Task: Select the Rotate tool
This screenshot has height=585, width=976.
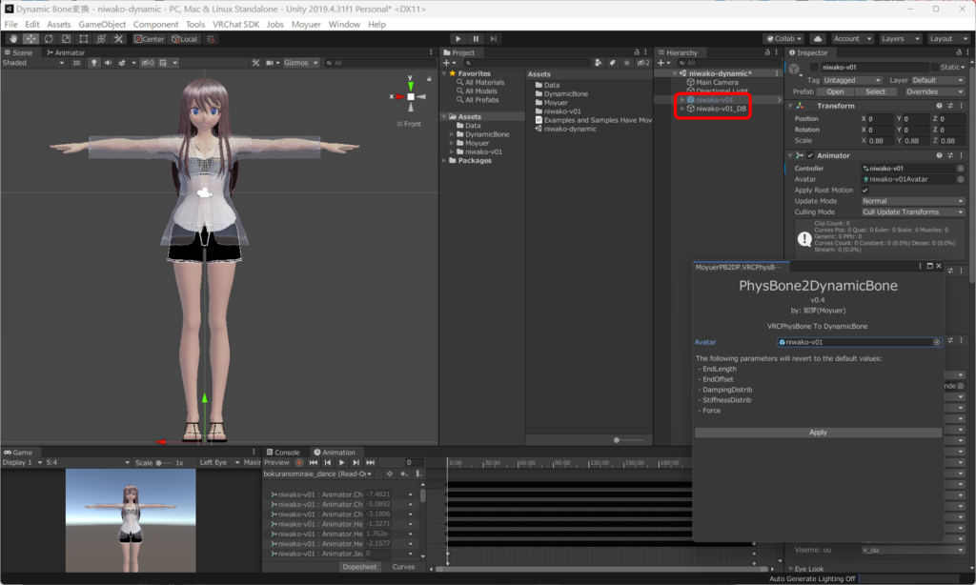Action: (49, 39)
